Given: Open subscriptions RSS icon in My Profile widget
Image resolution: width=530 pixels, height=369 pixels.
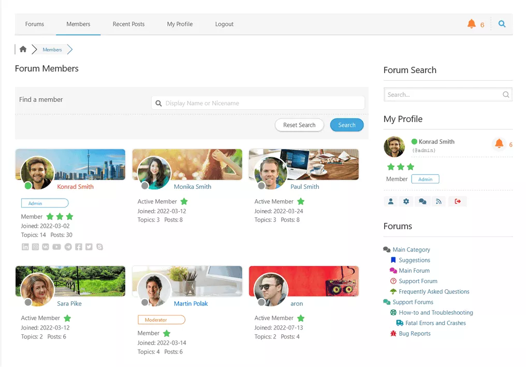Looking at the screenshot, I should (x=439, y=202).
